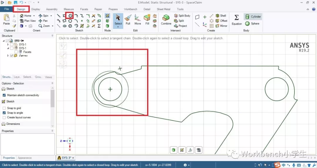Click the Split button in Intersect group
317x168 pixels.
[179, 21]
